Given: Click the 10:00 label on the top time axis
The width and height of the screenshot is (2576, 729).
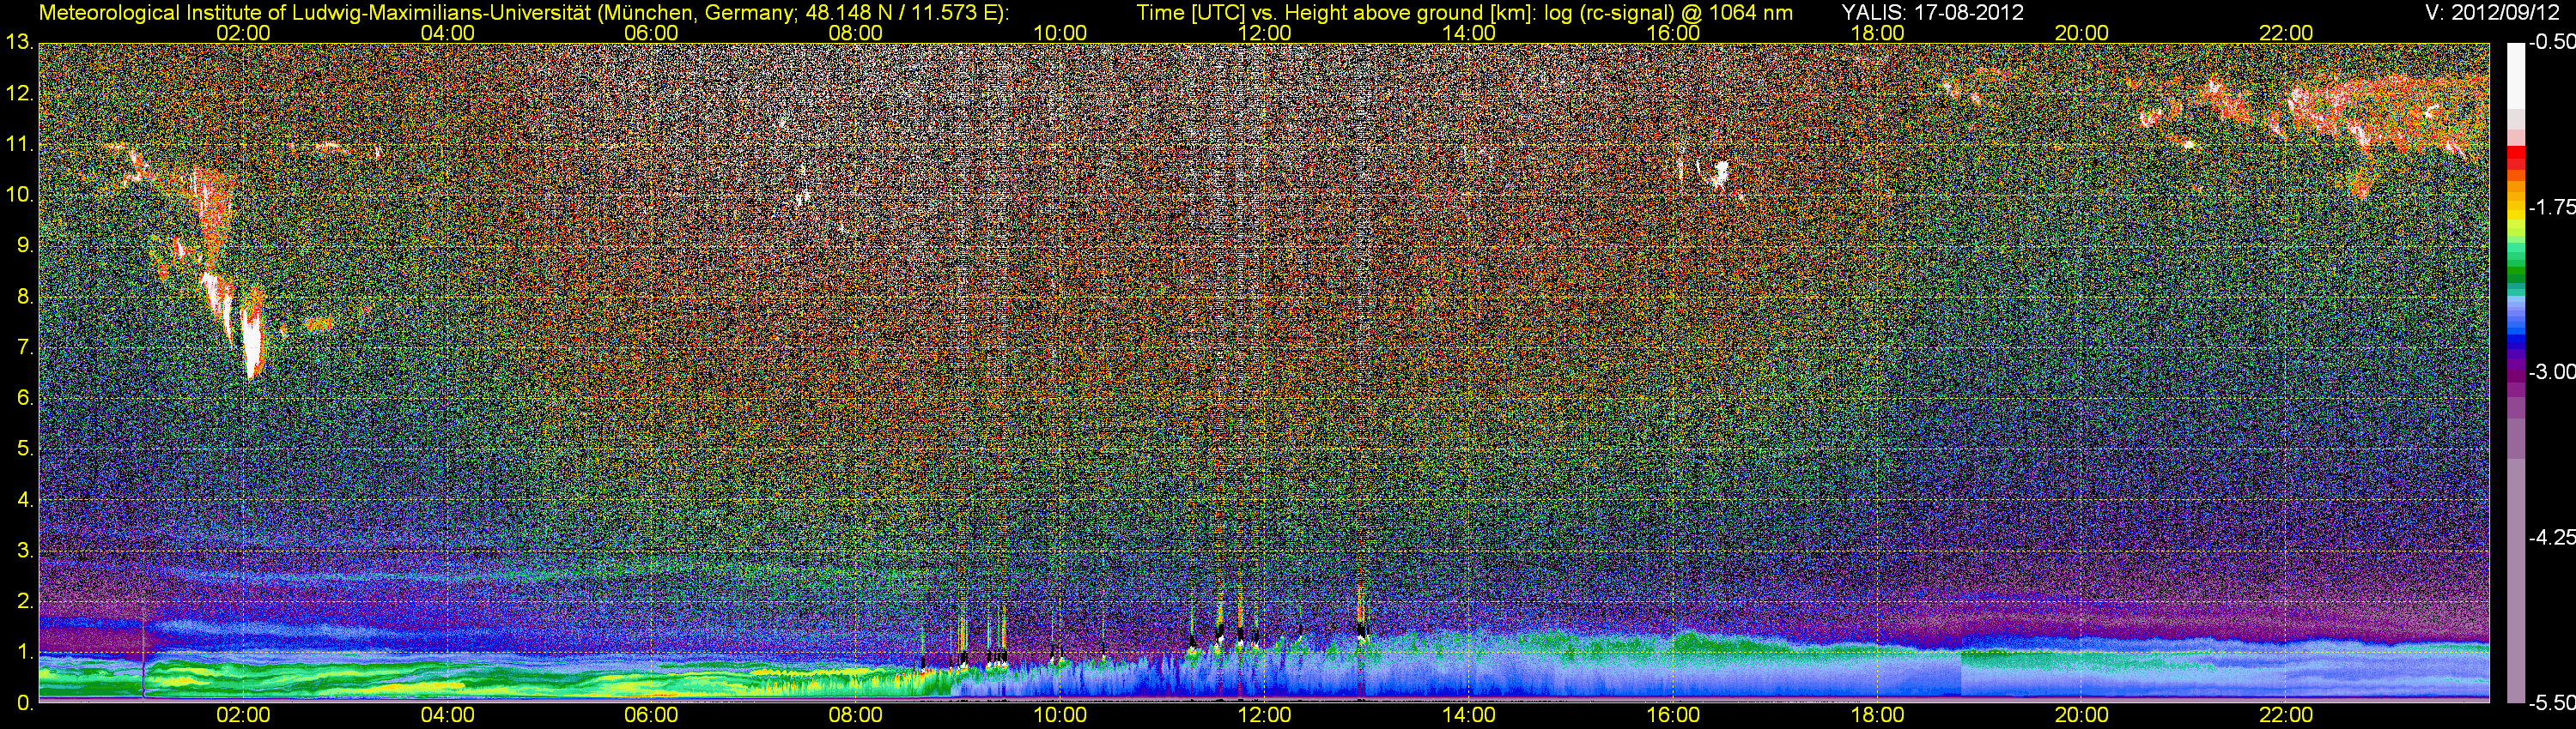Looking at the screenshot, I should [x=1060, y=33].
